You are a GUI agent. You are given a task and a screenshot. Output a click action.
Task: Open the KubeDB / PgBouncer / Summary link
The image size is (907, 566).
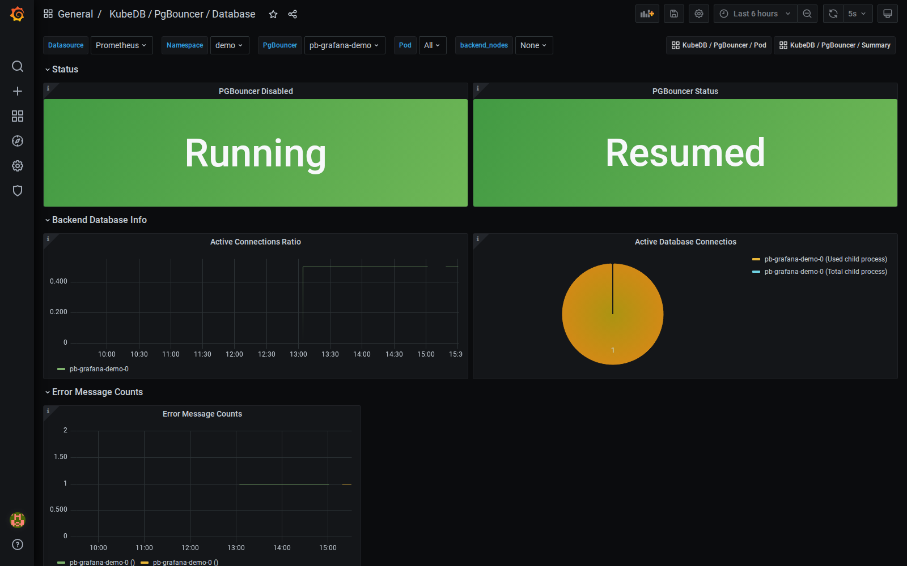click(x=834, y=45)
